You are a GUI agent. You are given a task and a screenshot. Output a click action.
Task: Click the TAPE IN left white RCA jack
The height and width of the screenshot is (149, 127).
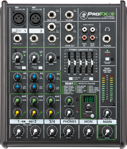[x=84, y=29]
